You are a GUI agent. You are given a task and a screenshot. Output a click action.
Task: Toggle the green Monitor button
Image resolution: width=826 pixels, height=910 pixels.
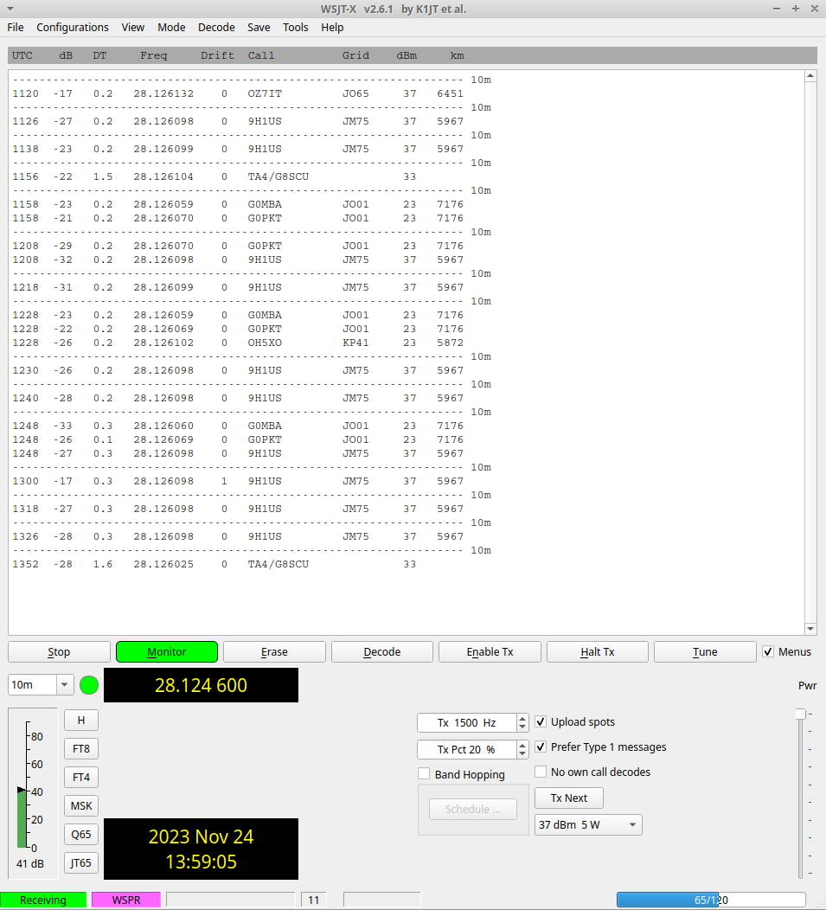click(x=167, y=651)
